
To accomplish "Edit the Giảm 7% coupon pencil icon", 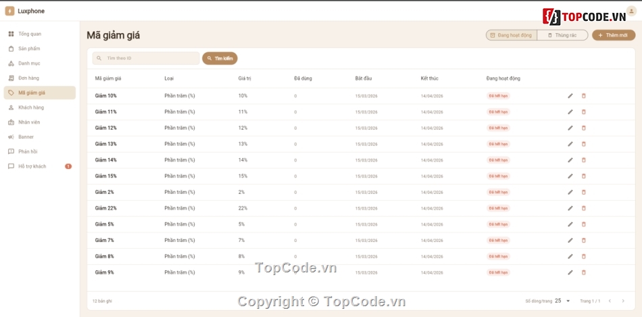I will pyautogui.click(x=570, y=241).
